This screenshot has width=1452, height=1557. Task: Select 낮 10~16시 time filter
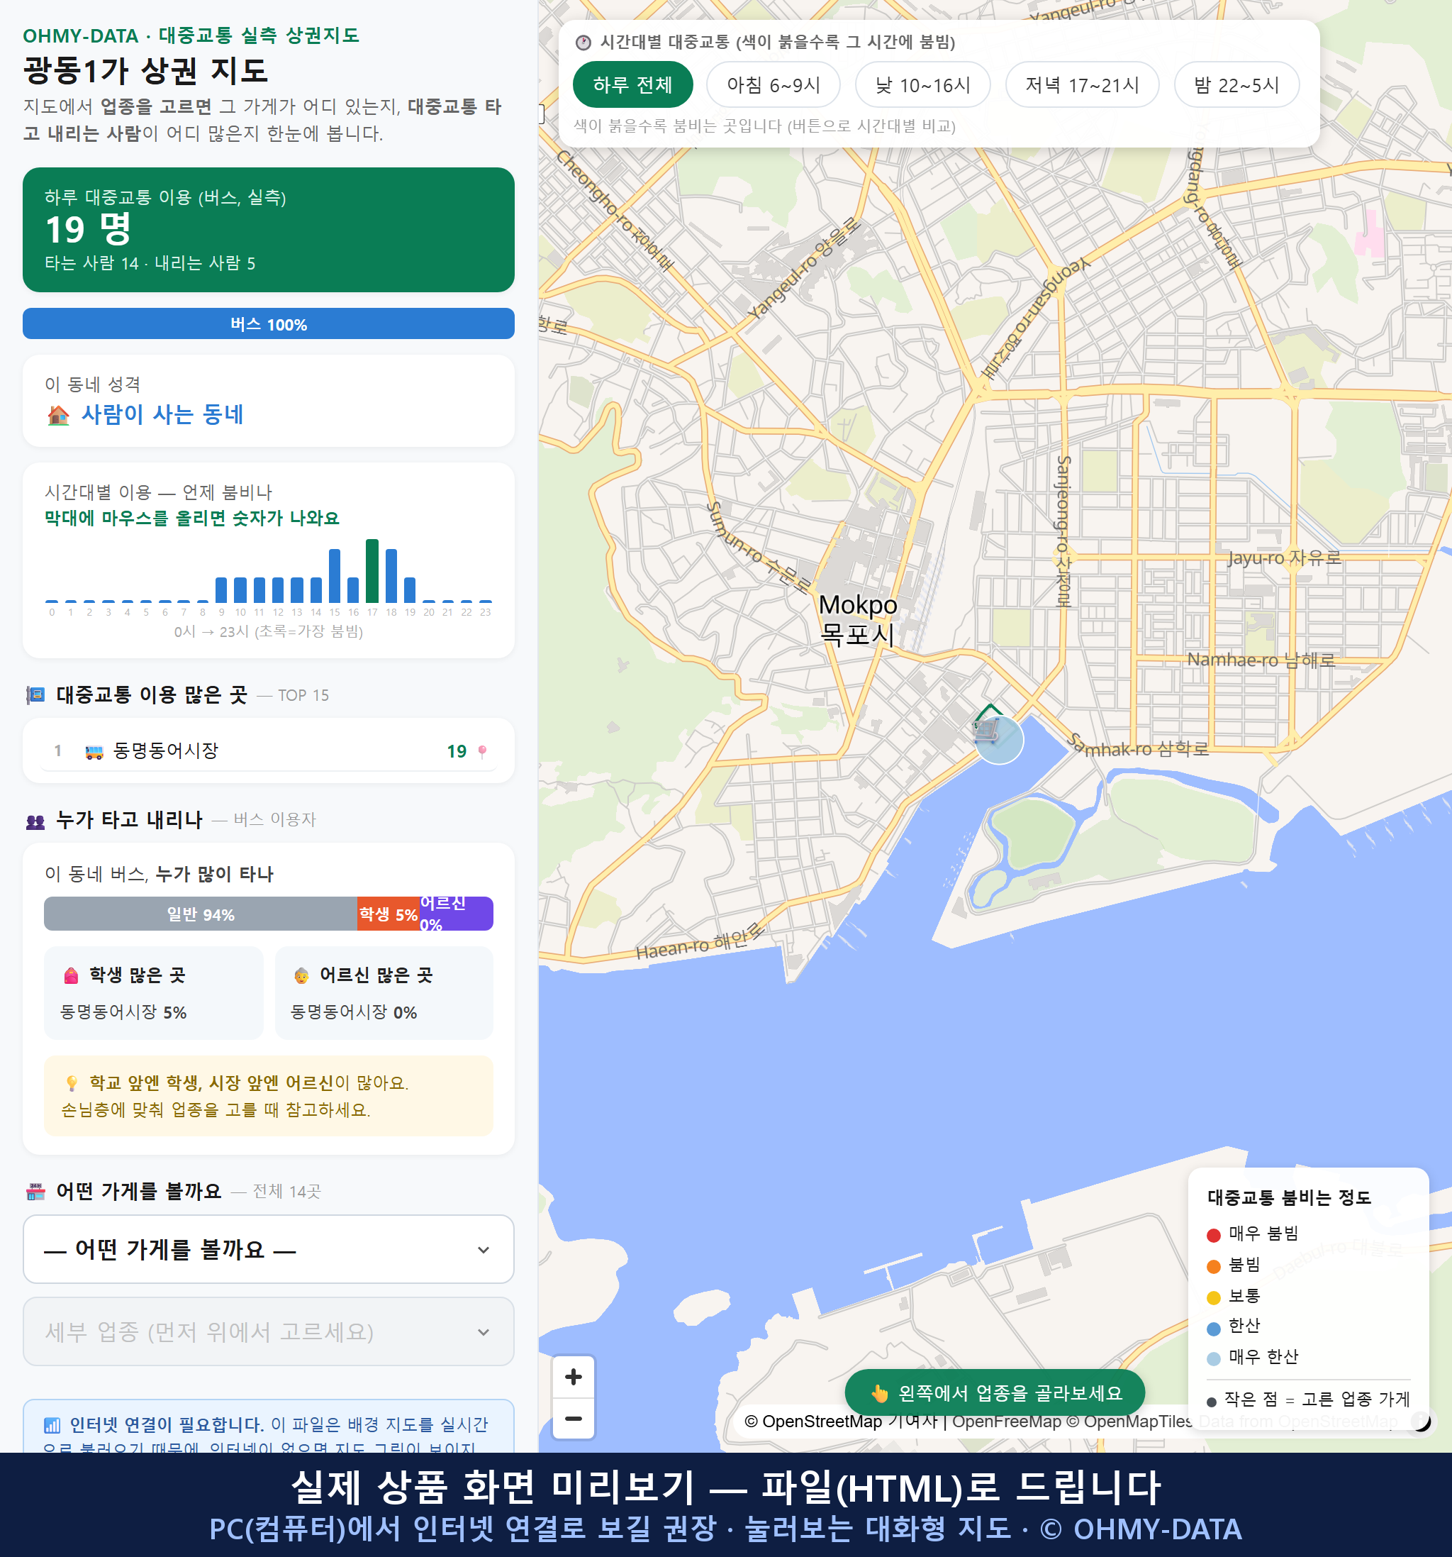(x=922, y=84)
